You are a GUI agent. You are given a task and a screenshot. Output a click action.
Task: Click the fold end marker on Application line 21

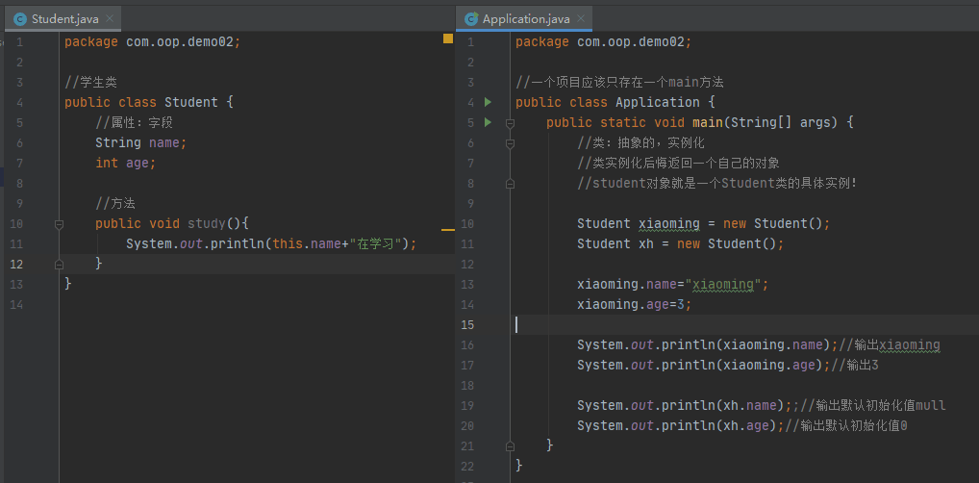(509, 445)
